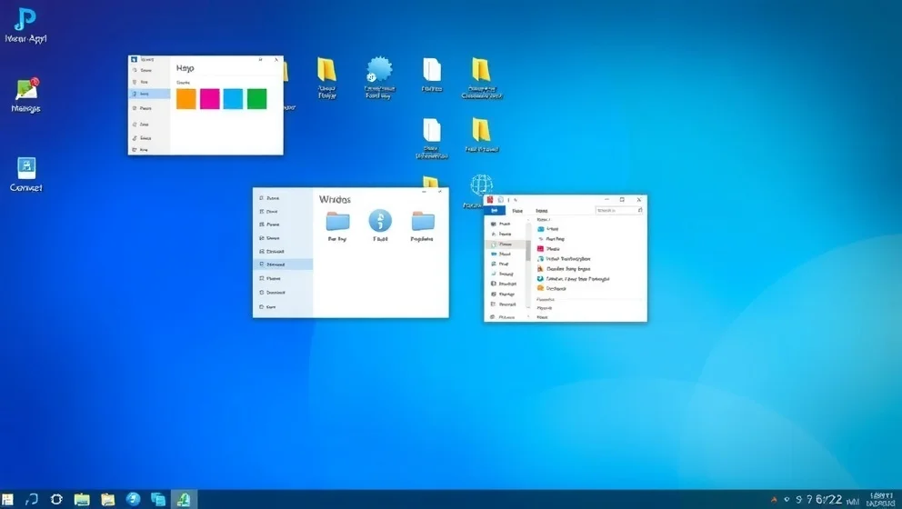Open the globe network icon on the desktop
This screenshot has width=902, height=509.
[x=481, y=185]
